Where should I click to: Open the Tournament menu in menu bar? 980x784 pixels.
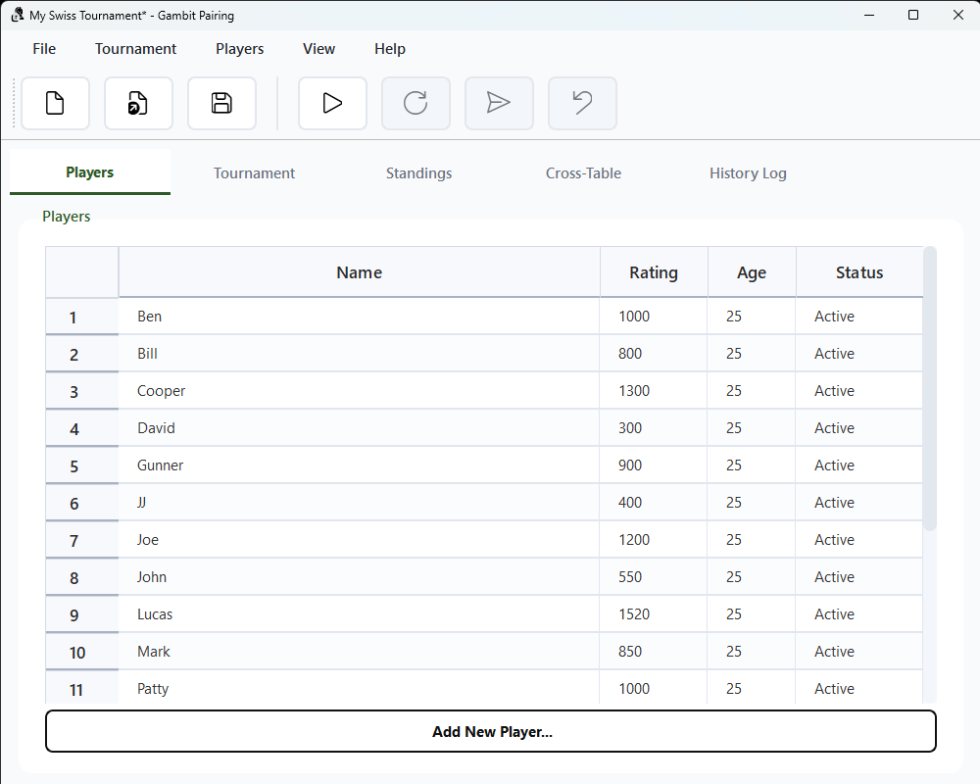pyautogui.click(x=135, y=49)
